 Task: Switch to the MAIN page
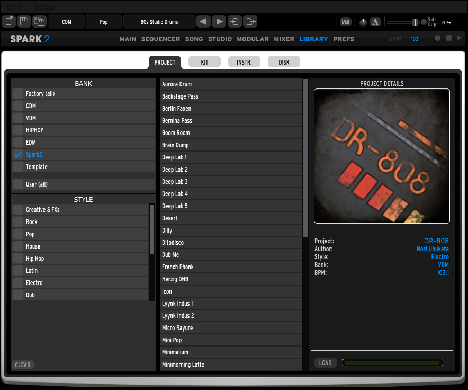point(128,39)
